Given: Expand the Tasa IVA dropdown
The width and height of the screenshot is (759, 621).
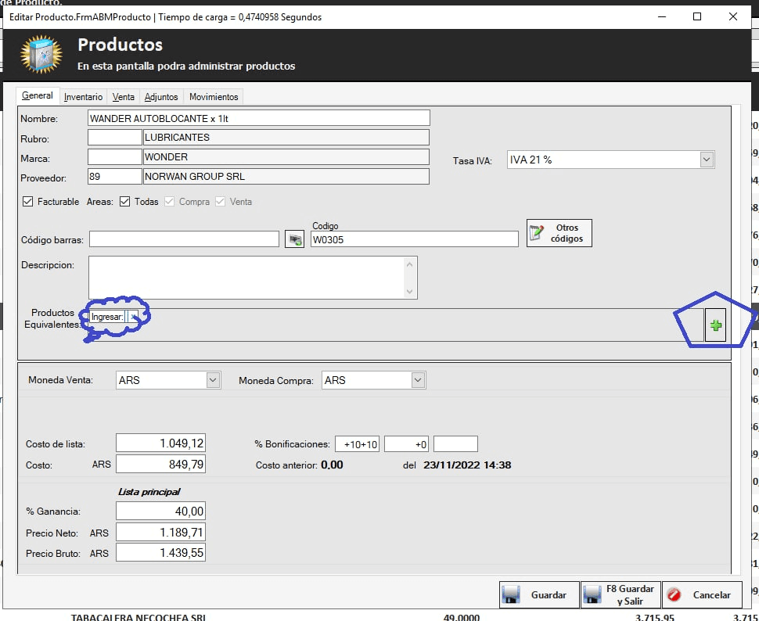Looking at the screenshot, I should pos(707,160).
